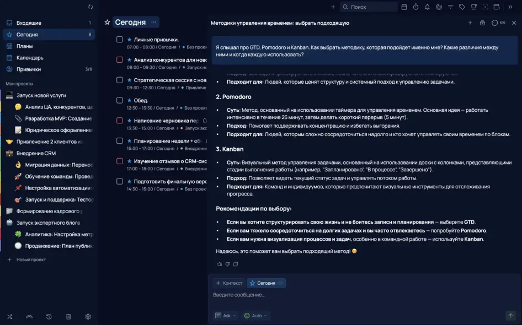Image resolution: width=522 pixels, height=325 pixels.
Task: Open settings gear in bottom sidebar
Action: coord(88,317)
